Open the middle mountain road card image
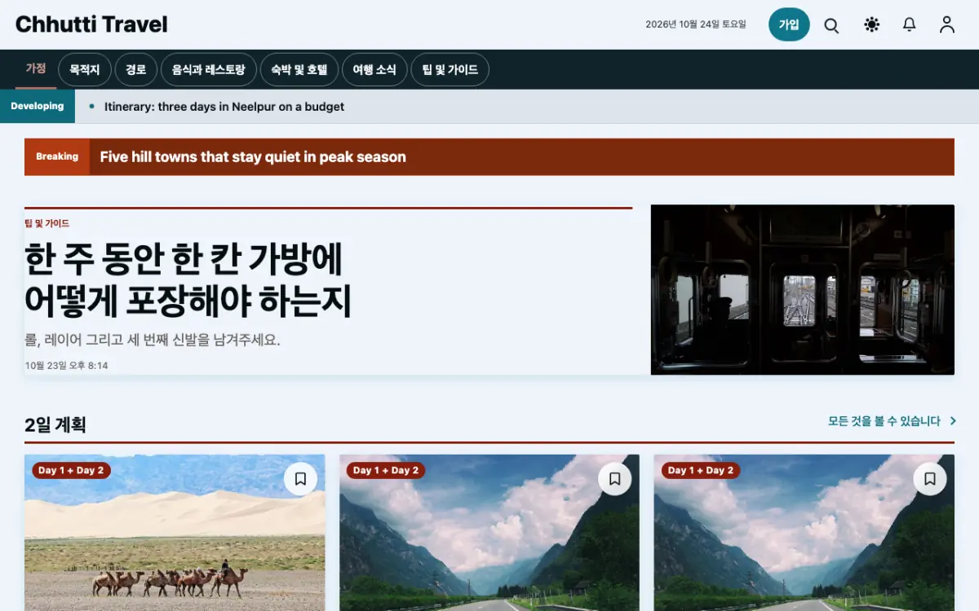Viewport: 979px width, 611px height. [x=489, y=533]
